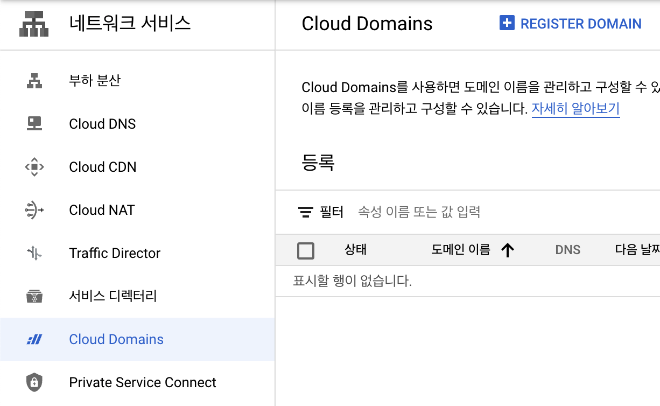Click the sort arrow next to 도메인 이름

click(508, 250)
